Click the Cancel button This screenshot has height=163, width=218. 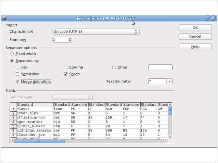(x=195, y=36)
